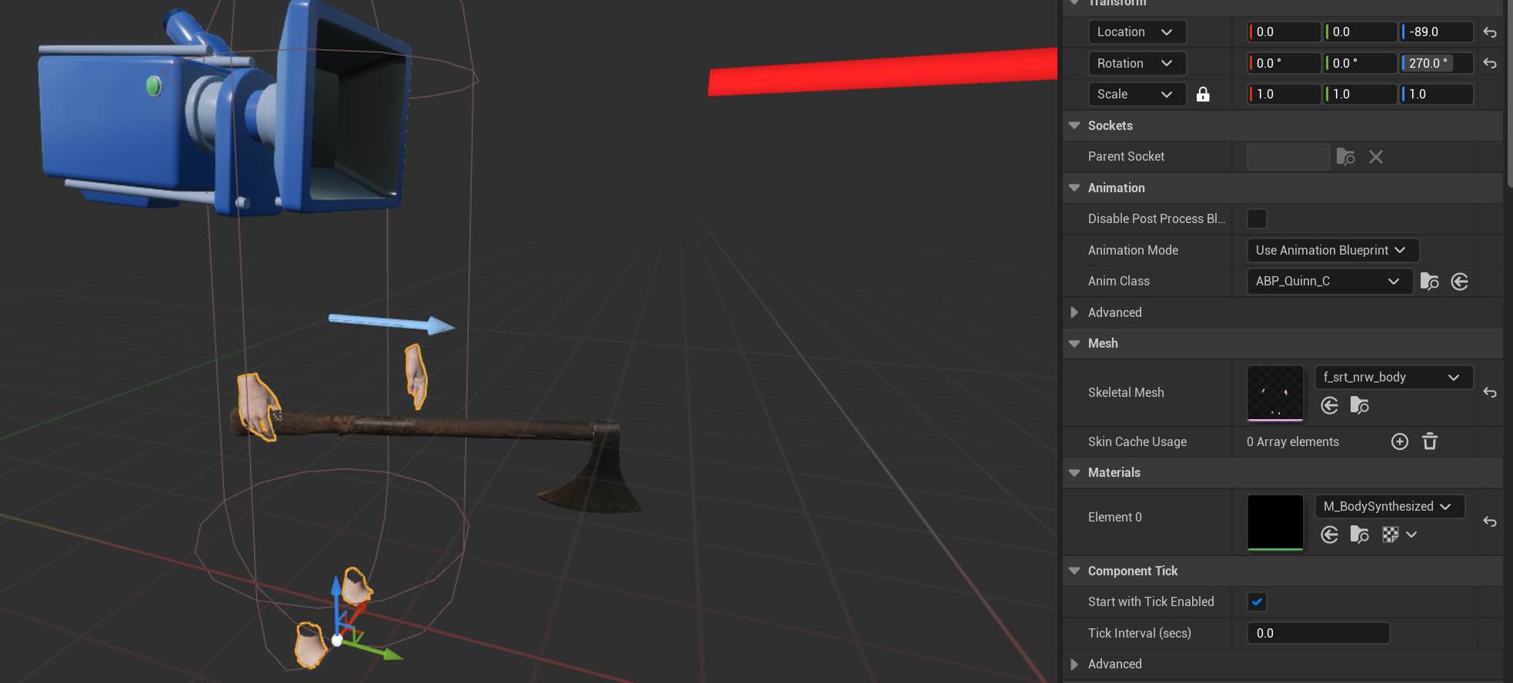Reset Element 0 material to default
The width and height of the screenshot is (1513, 683).
1490,521
